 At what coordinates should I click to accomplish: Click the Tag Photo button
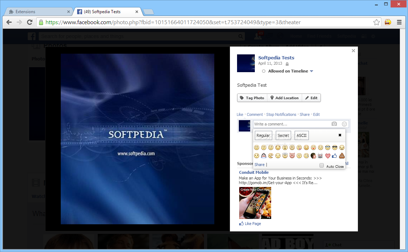252,98
